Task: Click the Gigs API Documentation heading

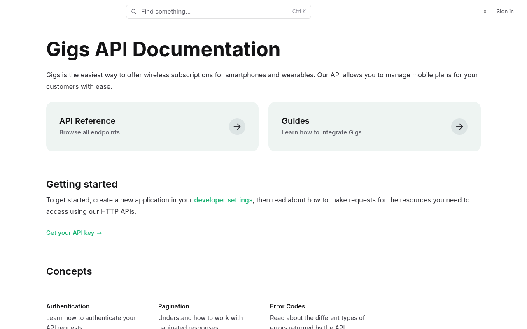Action: point(163,49)
